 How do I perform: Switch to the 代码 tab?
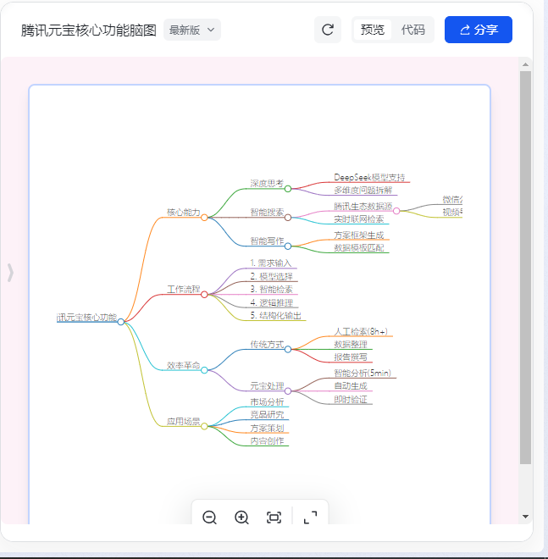click(412, 30)
